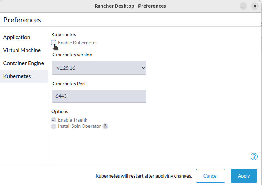Go to Container Engine section
The height and width of the screenshot is (185, 262).
23,63
